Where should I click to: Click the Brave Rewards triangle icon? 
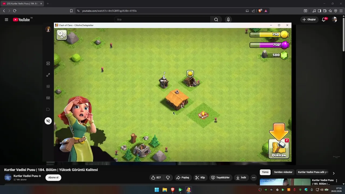pos(266,11)
